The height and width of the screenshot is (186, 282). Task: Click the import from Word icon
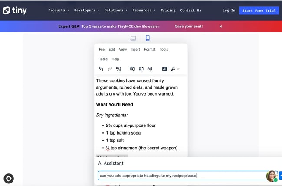(133, 69)
